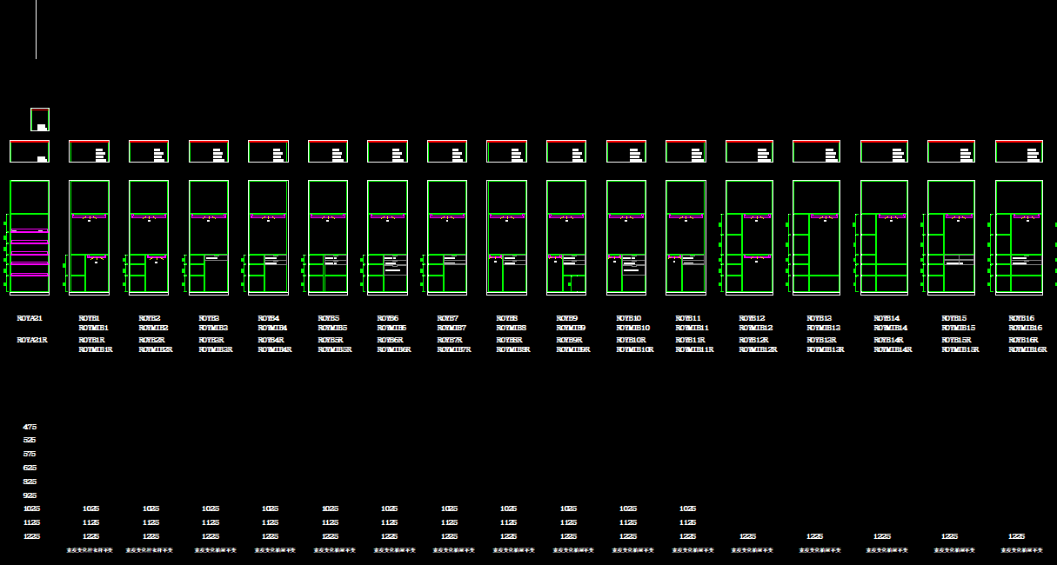The image size is (1057, 565).
Task: Click the 925 dimension value
Action: point(30,495)
